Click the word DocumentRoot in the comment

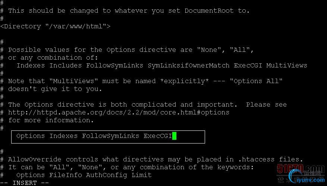207,10
